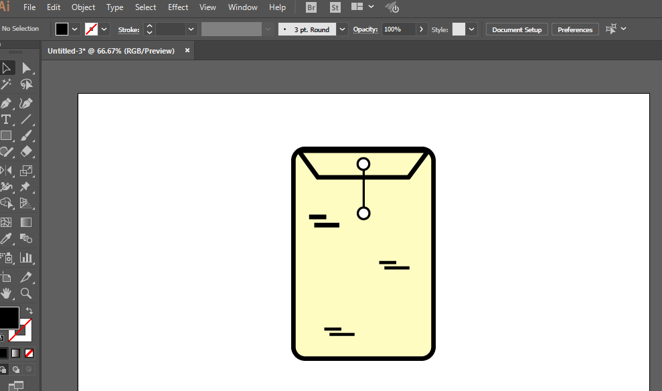
Task: Select the Width/Warp tool
Action: (6, 187)
